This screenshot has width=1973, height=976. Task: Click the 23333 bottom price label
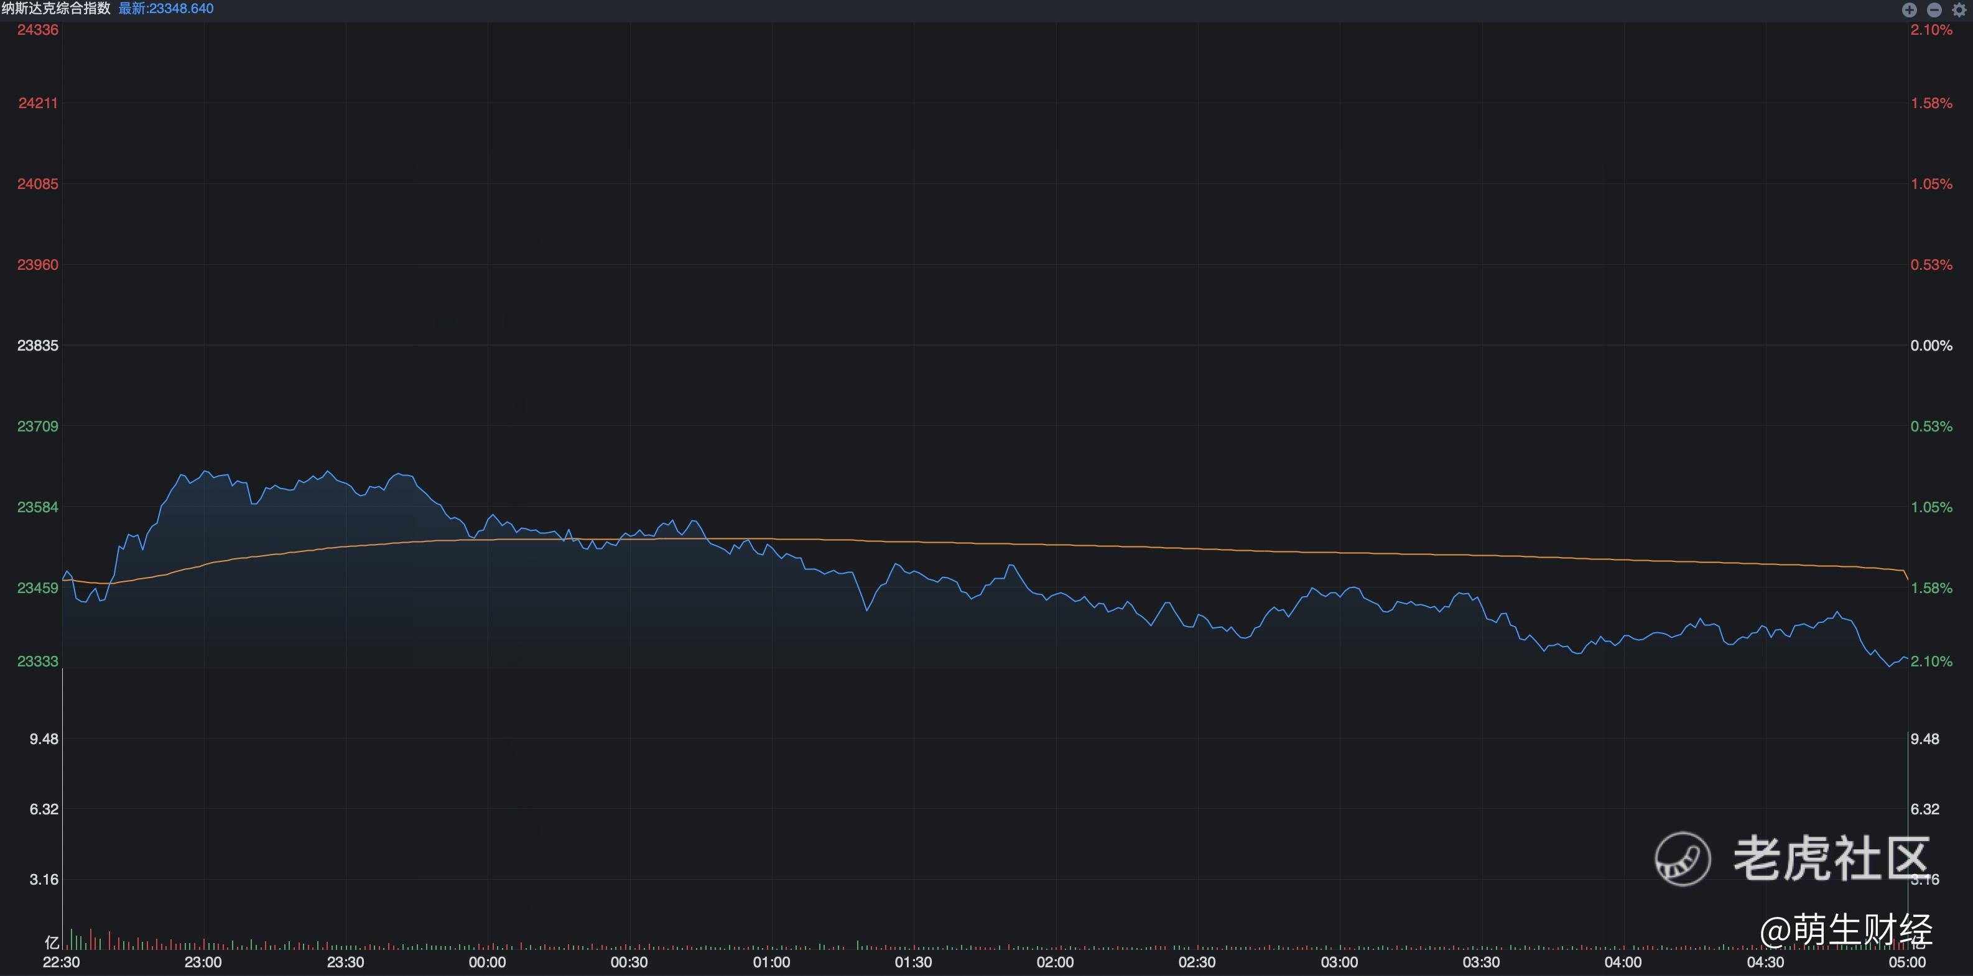[x=37, y=661]
